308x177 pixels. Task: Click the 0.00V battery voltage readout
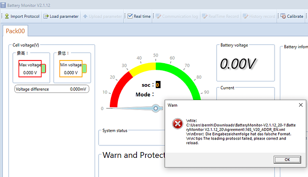click(238, 64)
